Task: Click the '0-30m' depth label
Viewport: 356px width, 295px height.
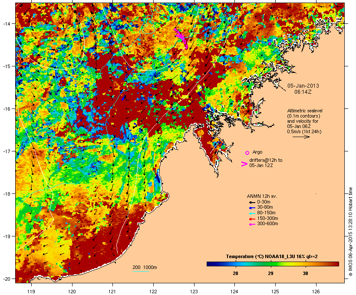Action: [x=264, y=202]
